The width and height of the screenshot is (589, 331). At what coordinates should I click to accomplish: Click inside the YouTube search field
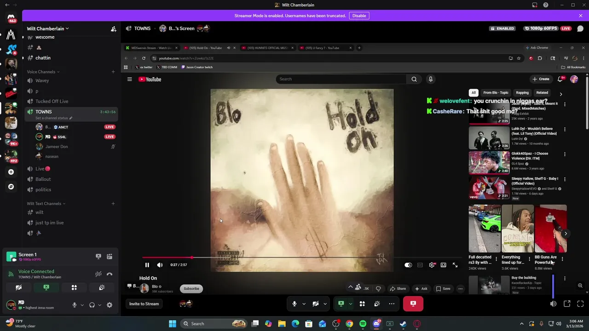coord(341,79)
